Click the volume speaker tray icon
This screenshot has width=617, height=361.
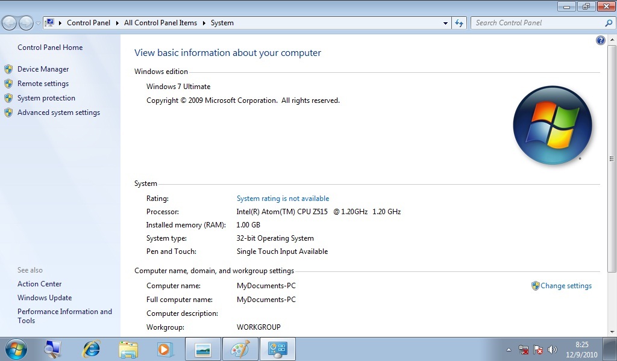553,350
